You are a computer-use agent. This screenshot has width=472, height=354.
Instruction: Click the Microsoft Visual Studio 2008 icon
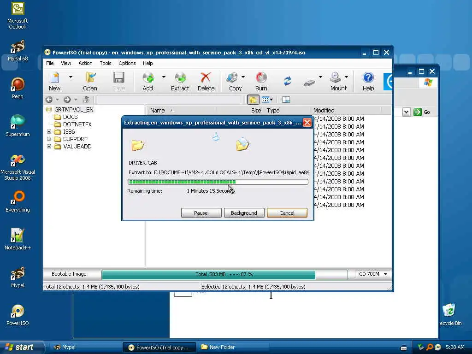(18, 167)
